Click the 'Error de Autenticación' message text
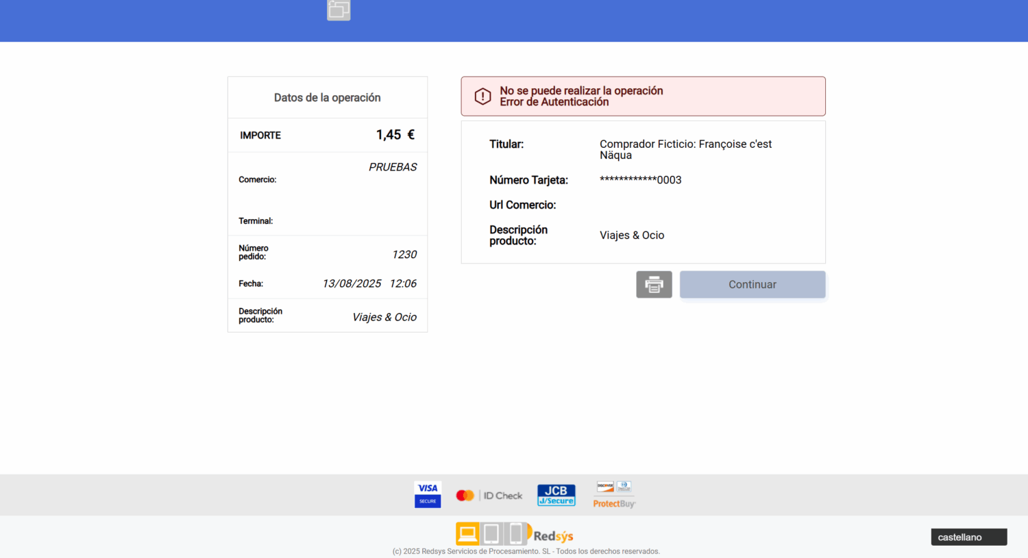Screen dimensions: 1028x558 (554, 102)
